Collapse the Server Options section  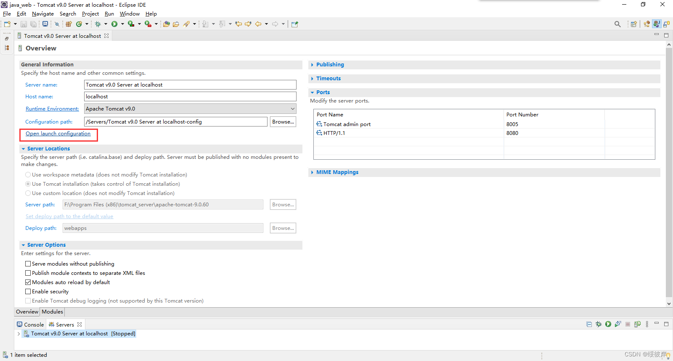[23, 245]
